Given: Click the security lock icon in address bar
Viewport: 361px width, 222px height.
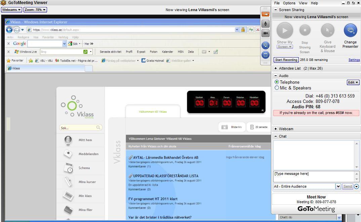Looking at the screenshot, I should [x=243, y=30].
